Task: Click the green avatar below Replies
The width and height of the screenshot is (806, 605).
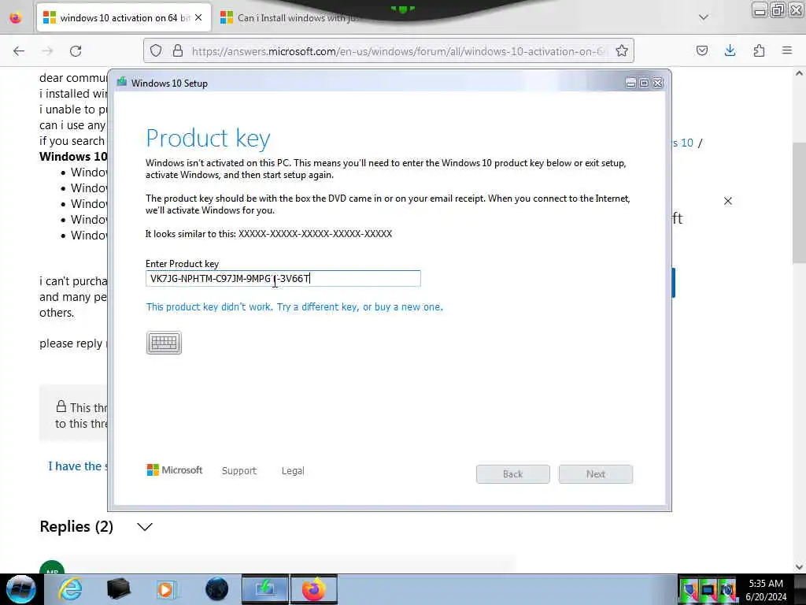Action: (52, 567)
